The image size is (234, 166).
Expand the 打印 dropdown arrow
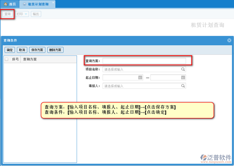[x=26, y=14]
